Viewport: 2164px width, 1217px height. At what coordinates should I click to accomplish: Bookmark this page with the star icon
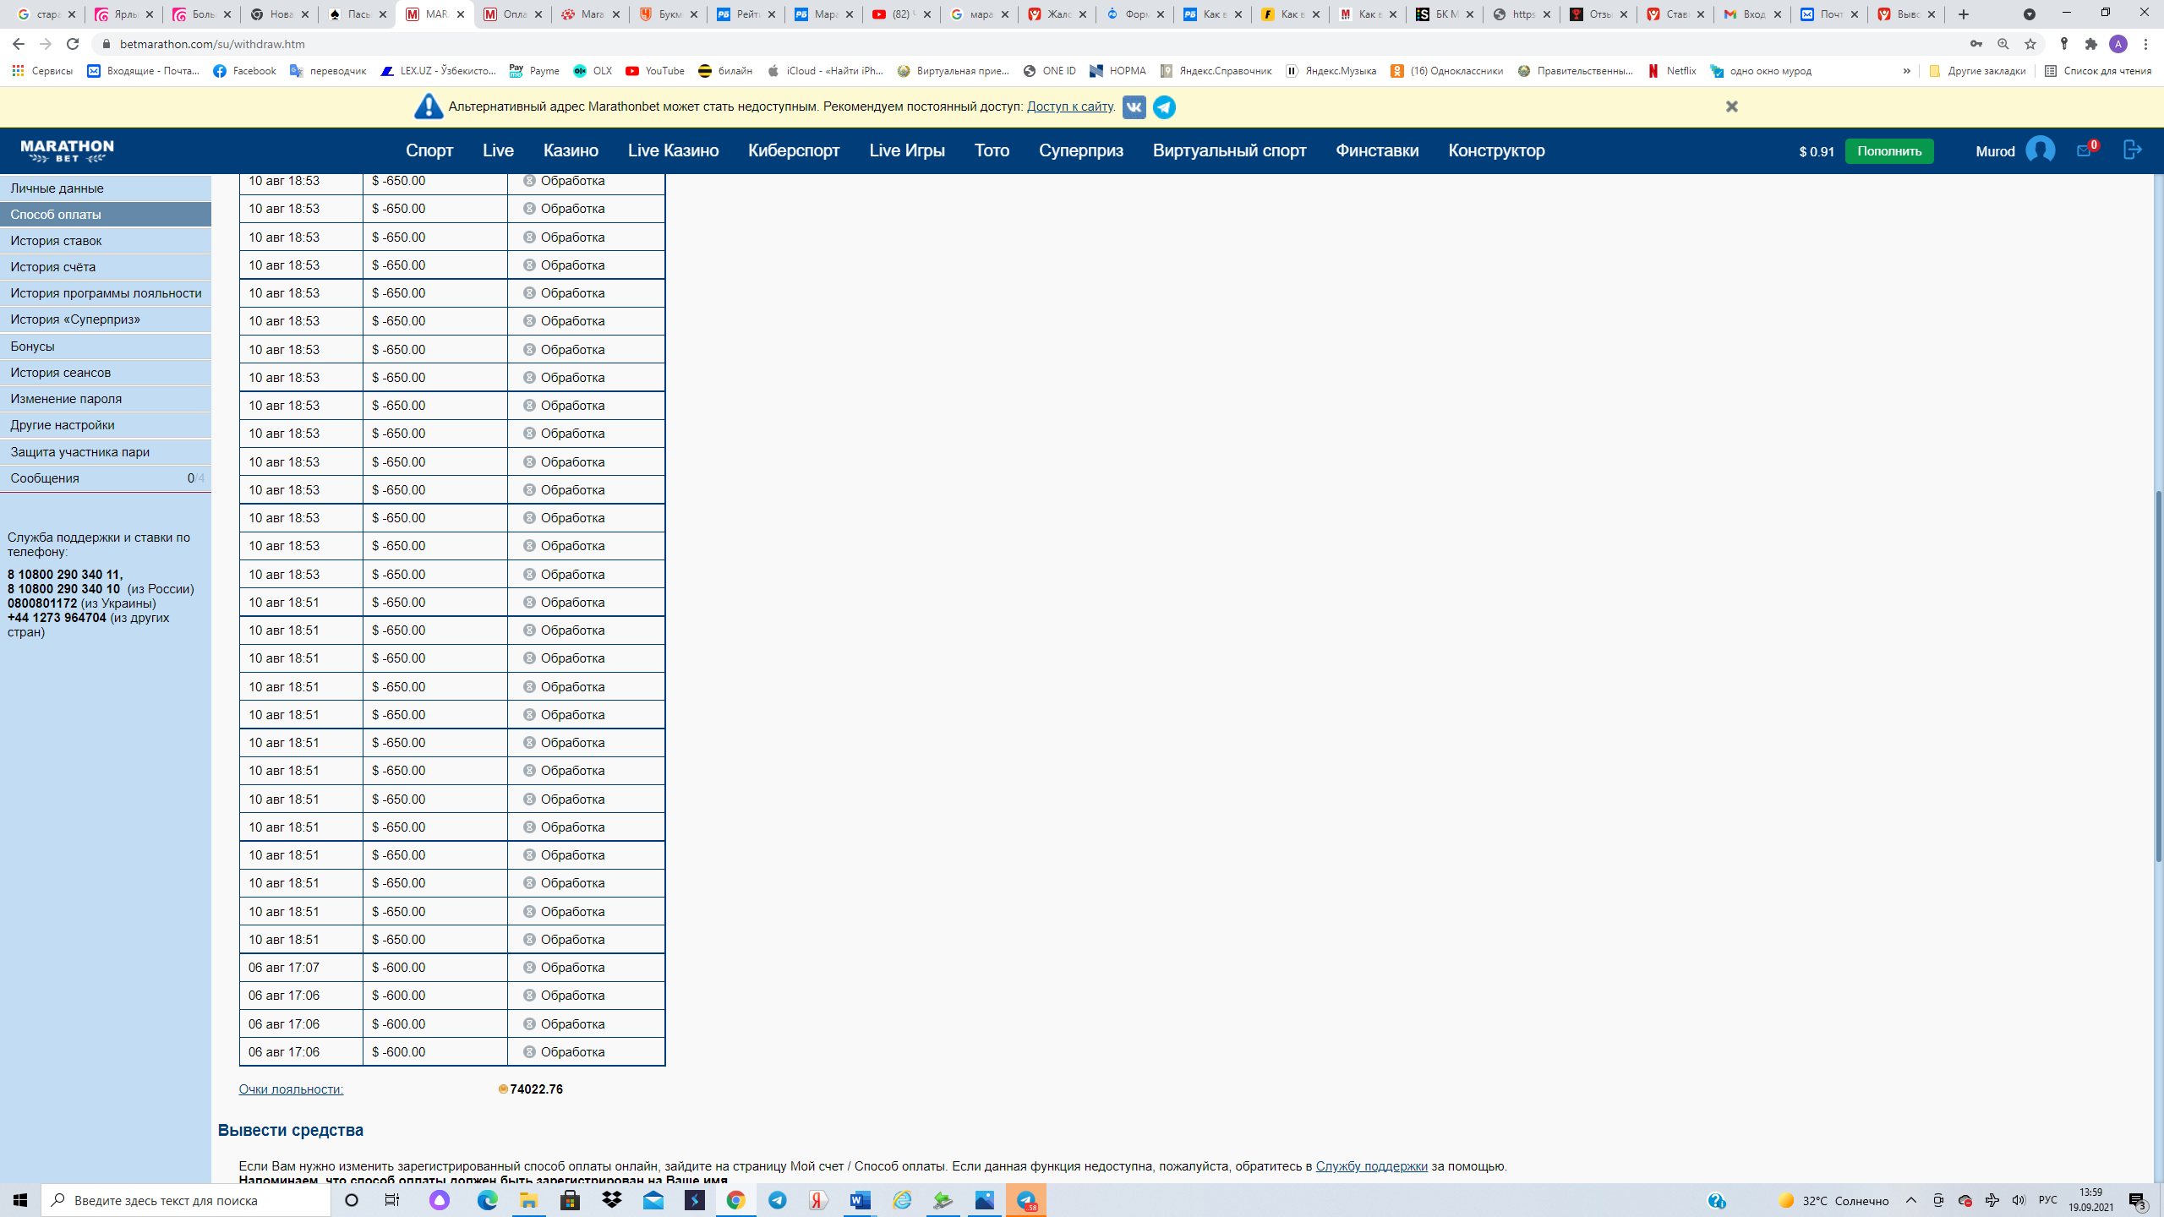pos(2030,44)
